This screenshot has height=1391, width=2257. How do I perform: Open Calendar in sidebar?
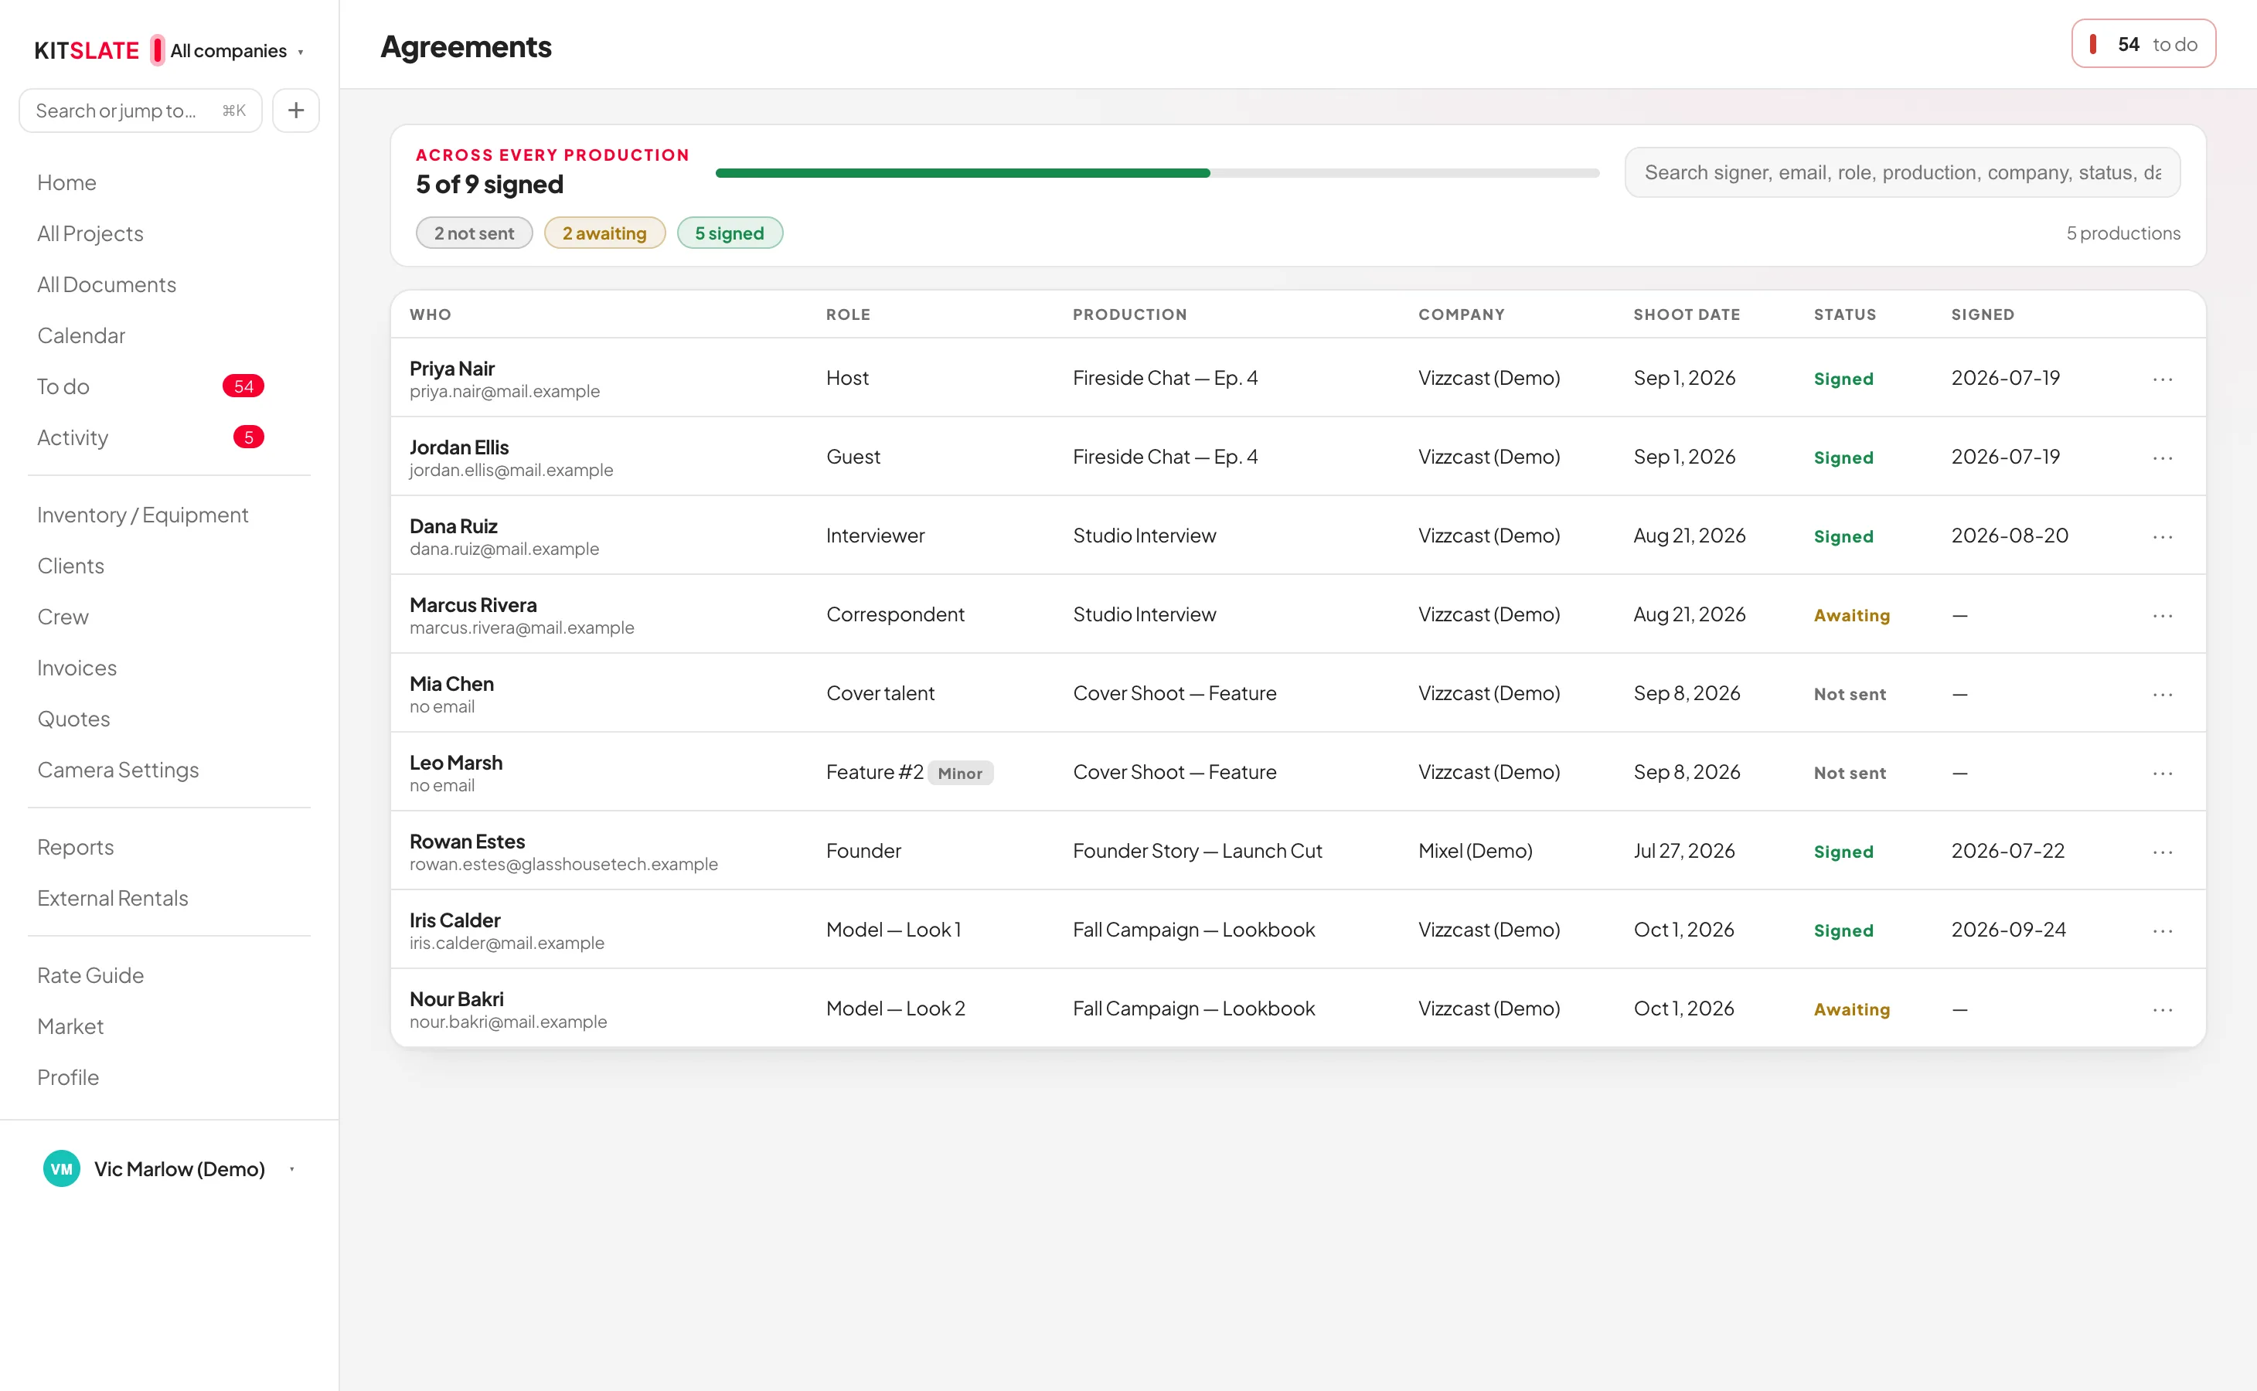coord(81,336)
